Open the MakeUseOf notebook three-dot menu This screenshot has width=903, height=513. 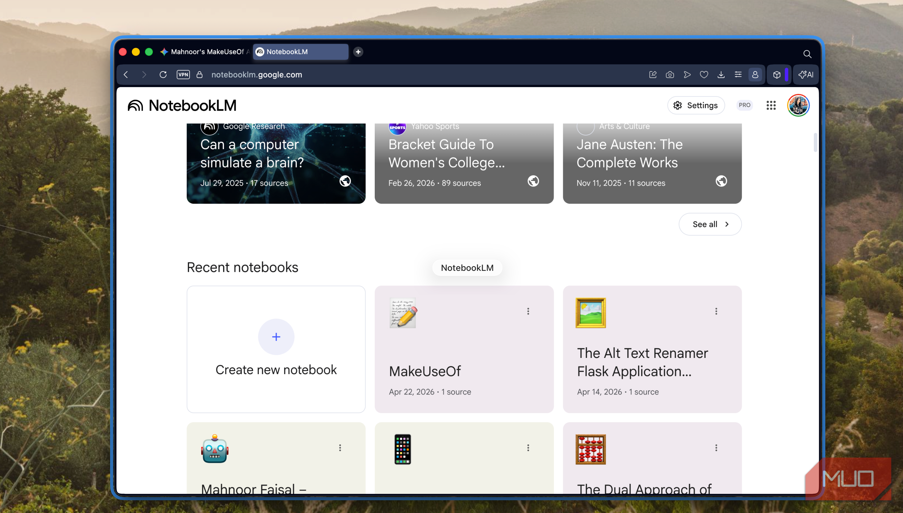coord(528,311)
